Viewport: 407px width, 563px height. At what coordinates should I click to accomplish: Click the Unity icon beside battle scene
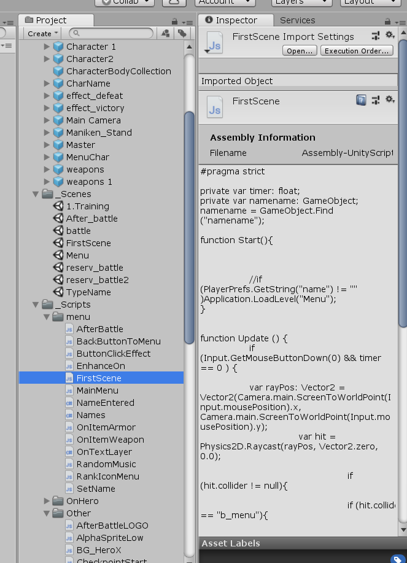[58, 230]
